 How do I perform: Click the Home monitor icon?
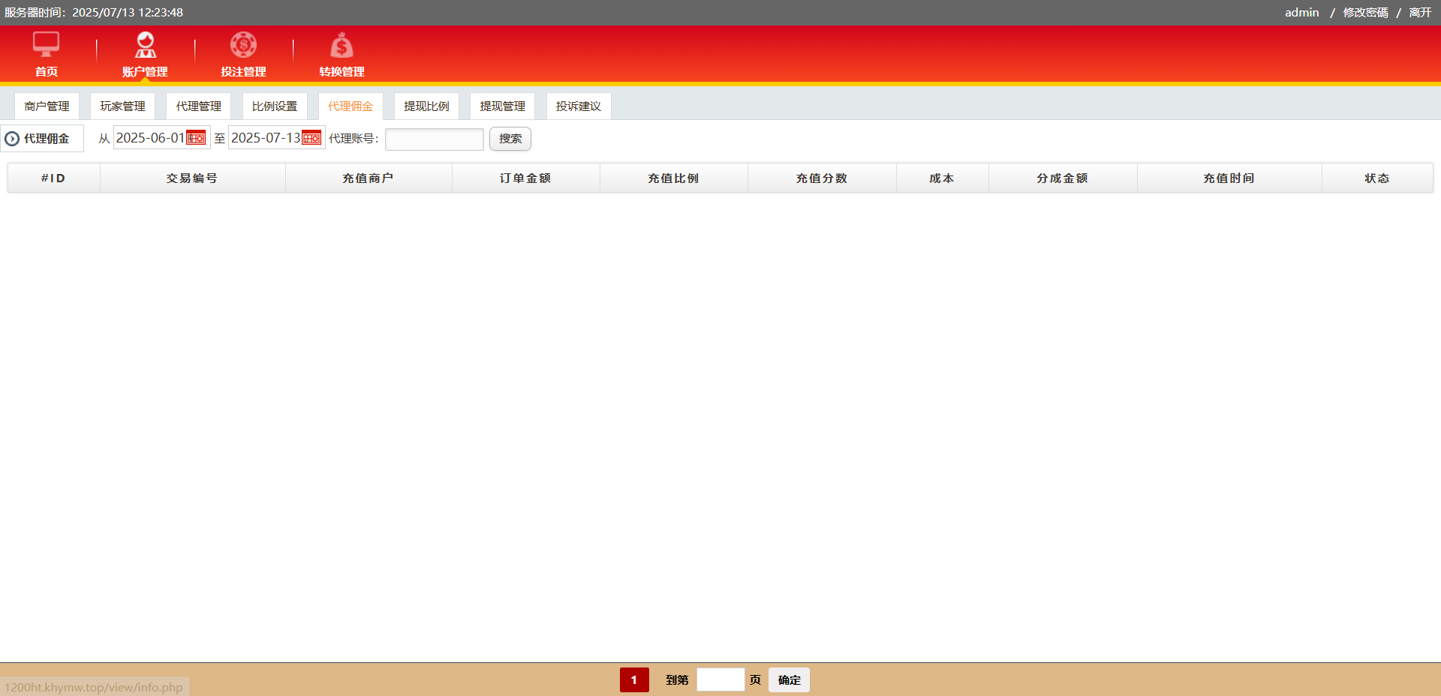tap(46, 45)
